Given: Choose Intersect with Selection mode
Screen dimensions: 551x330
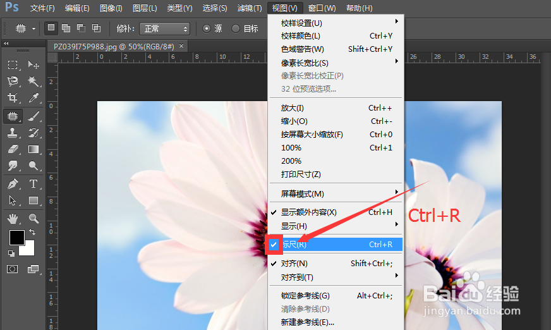Looking at the screenshot, I should pos(96,28).
